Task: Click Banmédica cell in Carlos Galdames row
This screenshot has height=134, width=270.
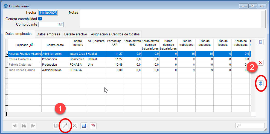Action: (78, 59)
